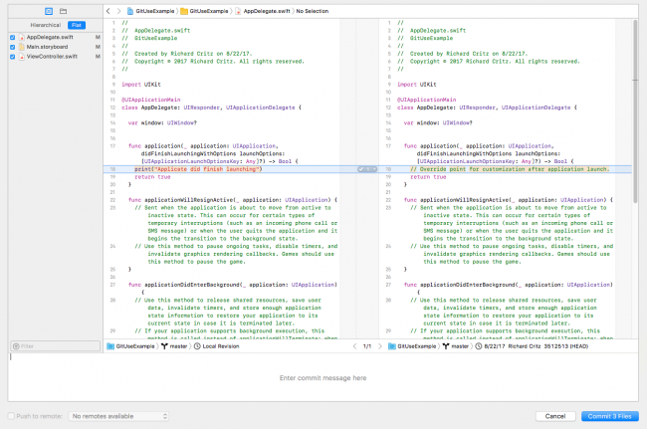Click import UIKit line in left pane
Screen dimensions: 647x429
141,85
